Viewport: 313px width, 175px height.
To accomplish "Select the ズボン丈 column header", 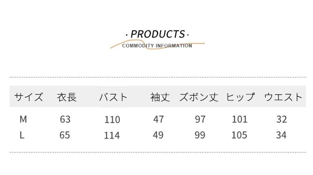I will click(199, 97).
